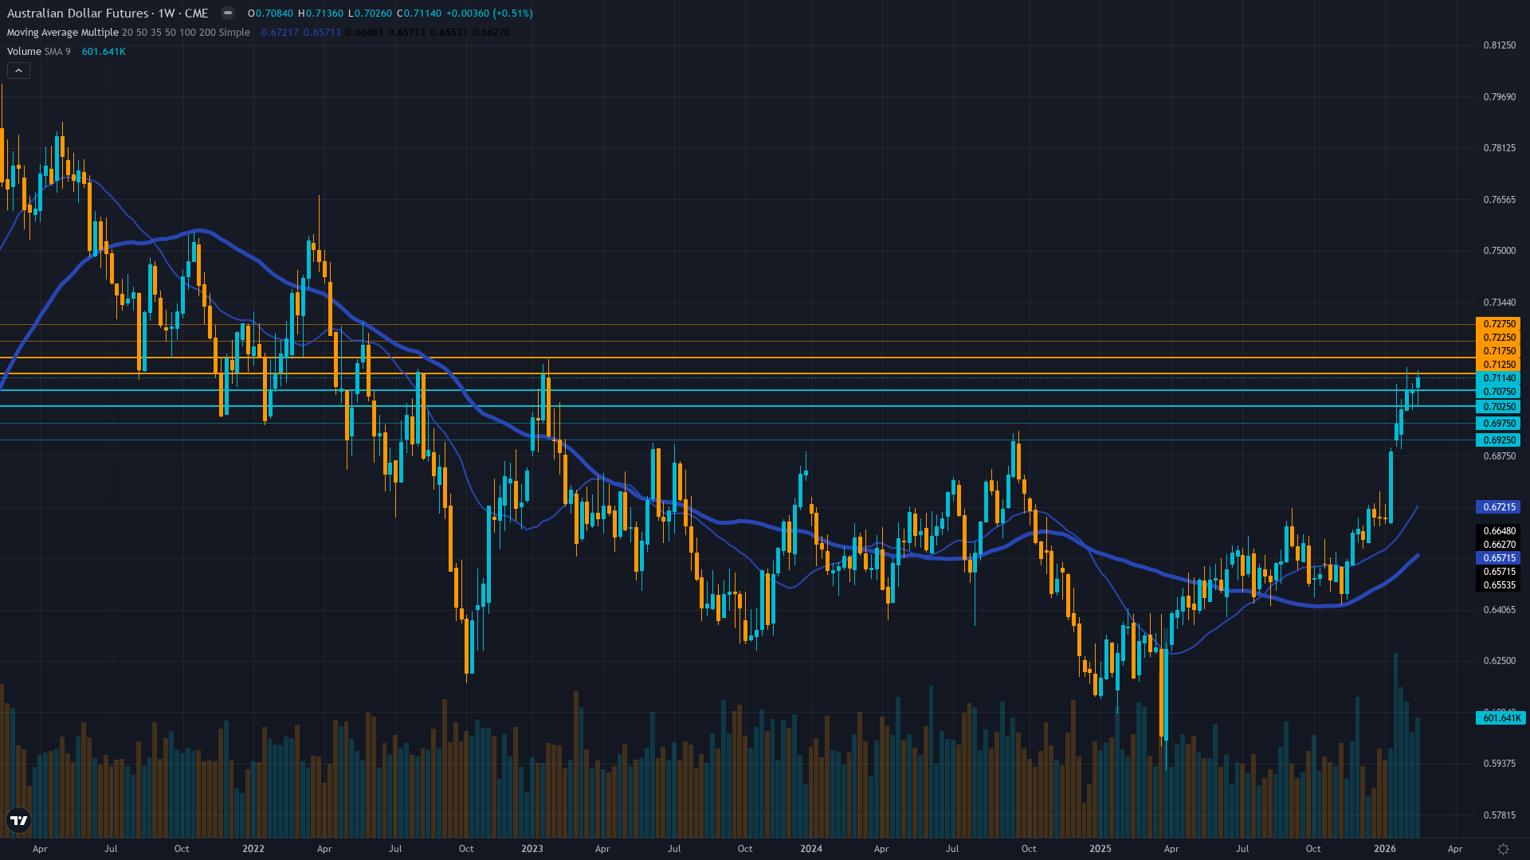Select the cyan 0.69250 price label
Viewport: 1530px width, 860px height.
pyautogui.click(x=1498, y=440)
